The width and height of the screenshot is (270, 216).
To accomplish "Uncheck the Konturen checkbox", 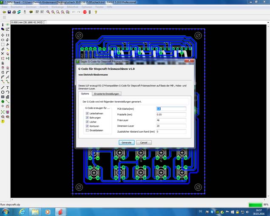I will click(87, 126).
